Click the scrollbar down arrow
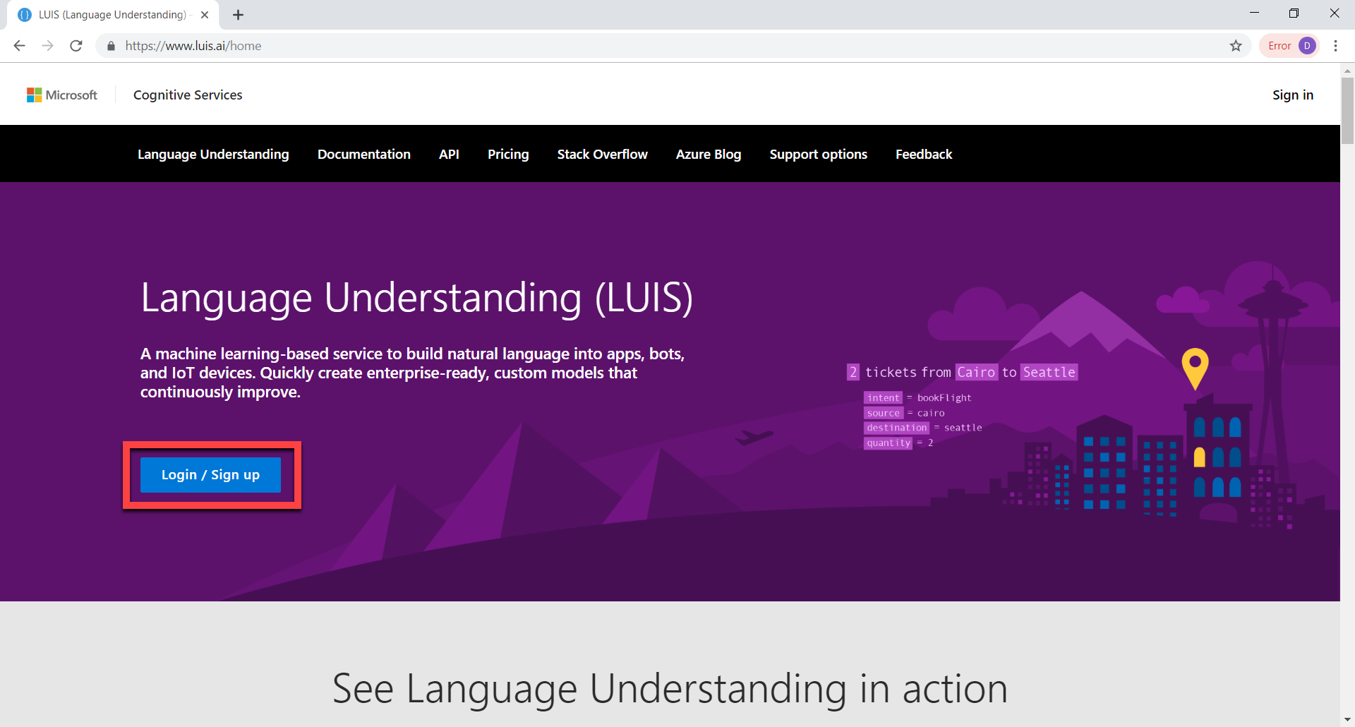Screen dimensions: 1355x727 (1347, 720)
